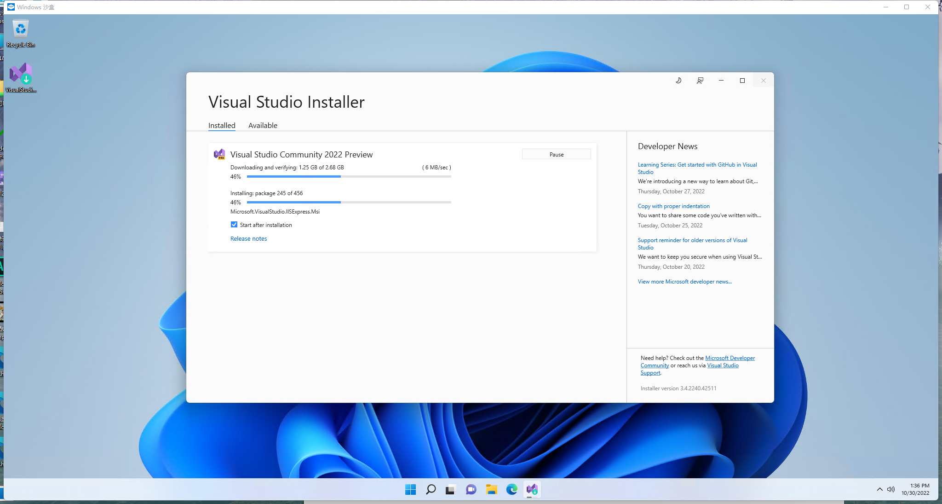This screenshot has height=504, width=942.
Task: Open taskbar Search icon
Action: click(431, 489)
